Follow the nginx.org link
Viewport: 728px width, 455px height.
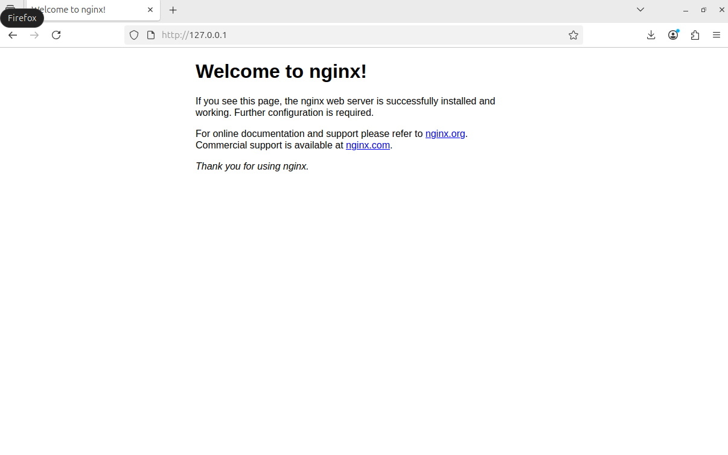tap(445, 133)
